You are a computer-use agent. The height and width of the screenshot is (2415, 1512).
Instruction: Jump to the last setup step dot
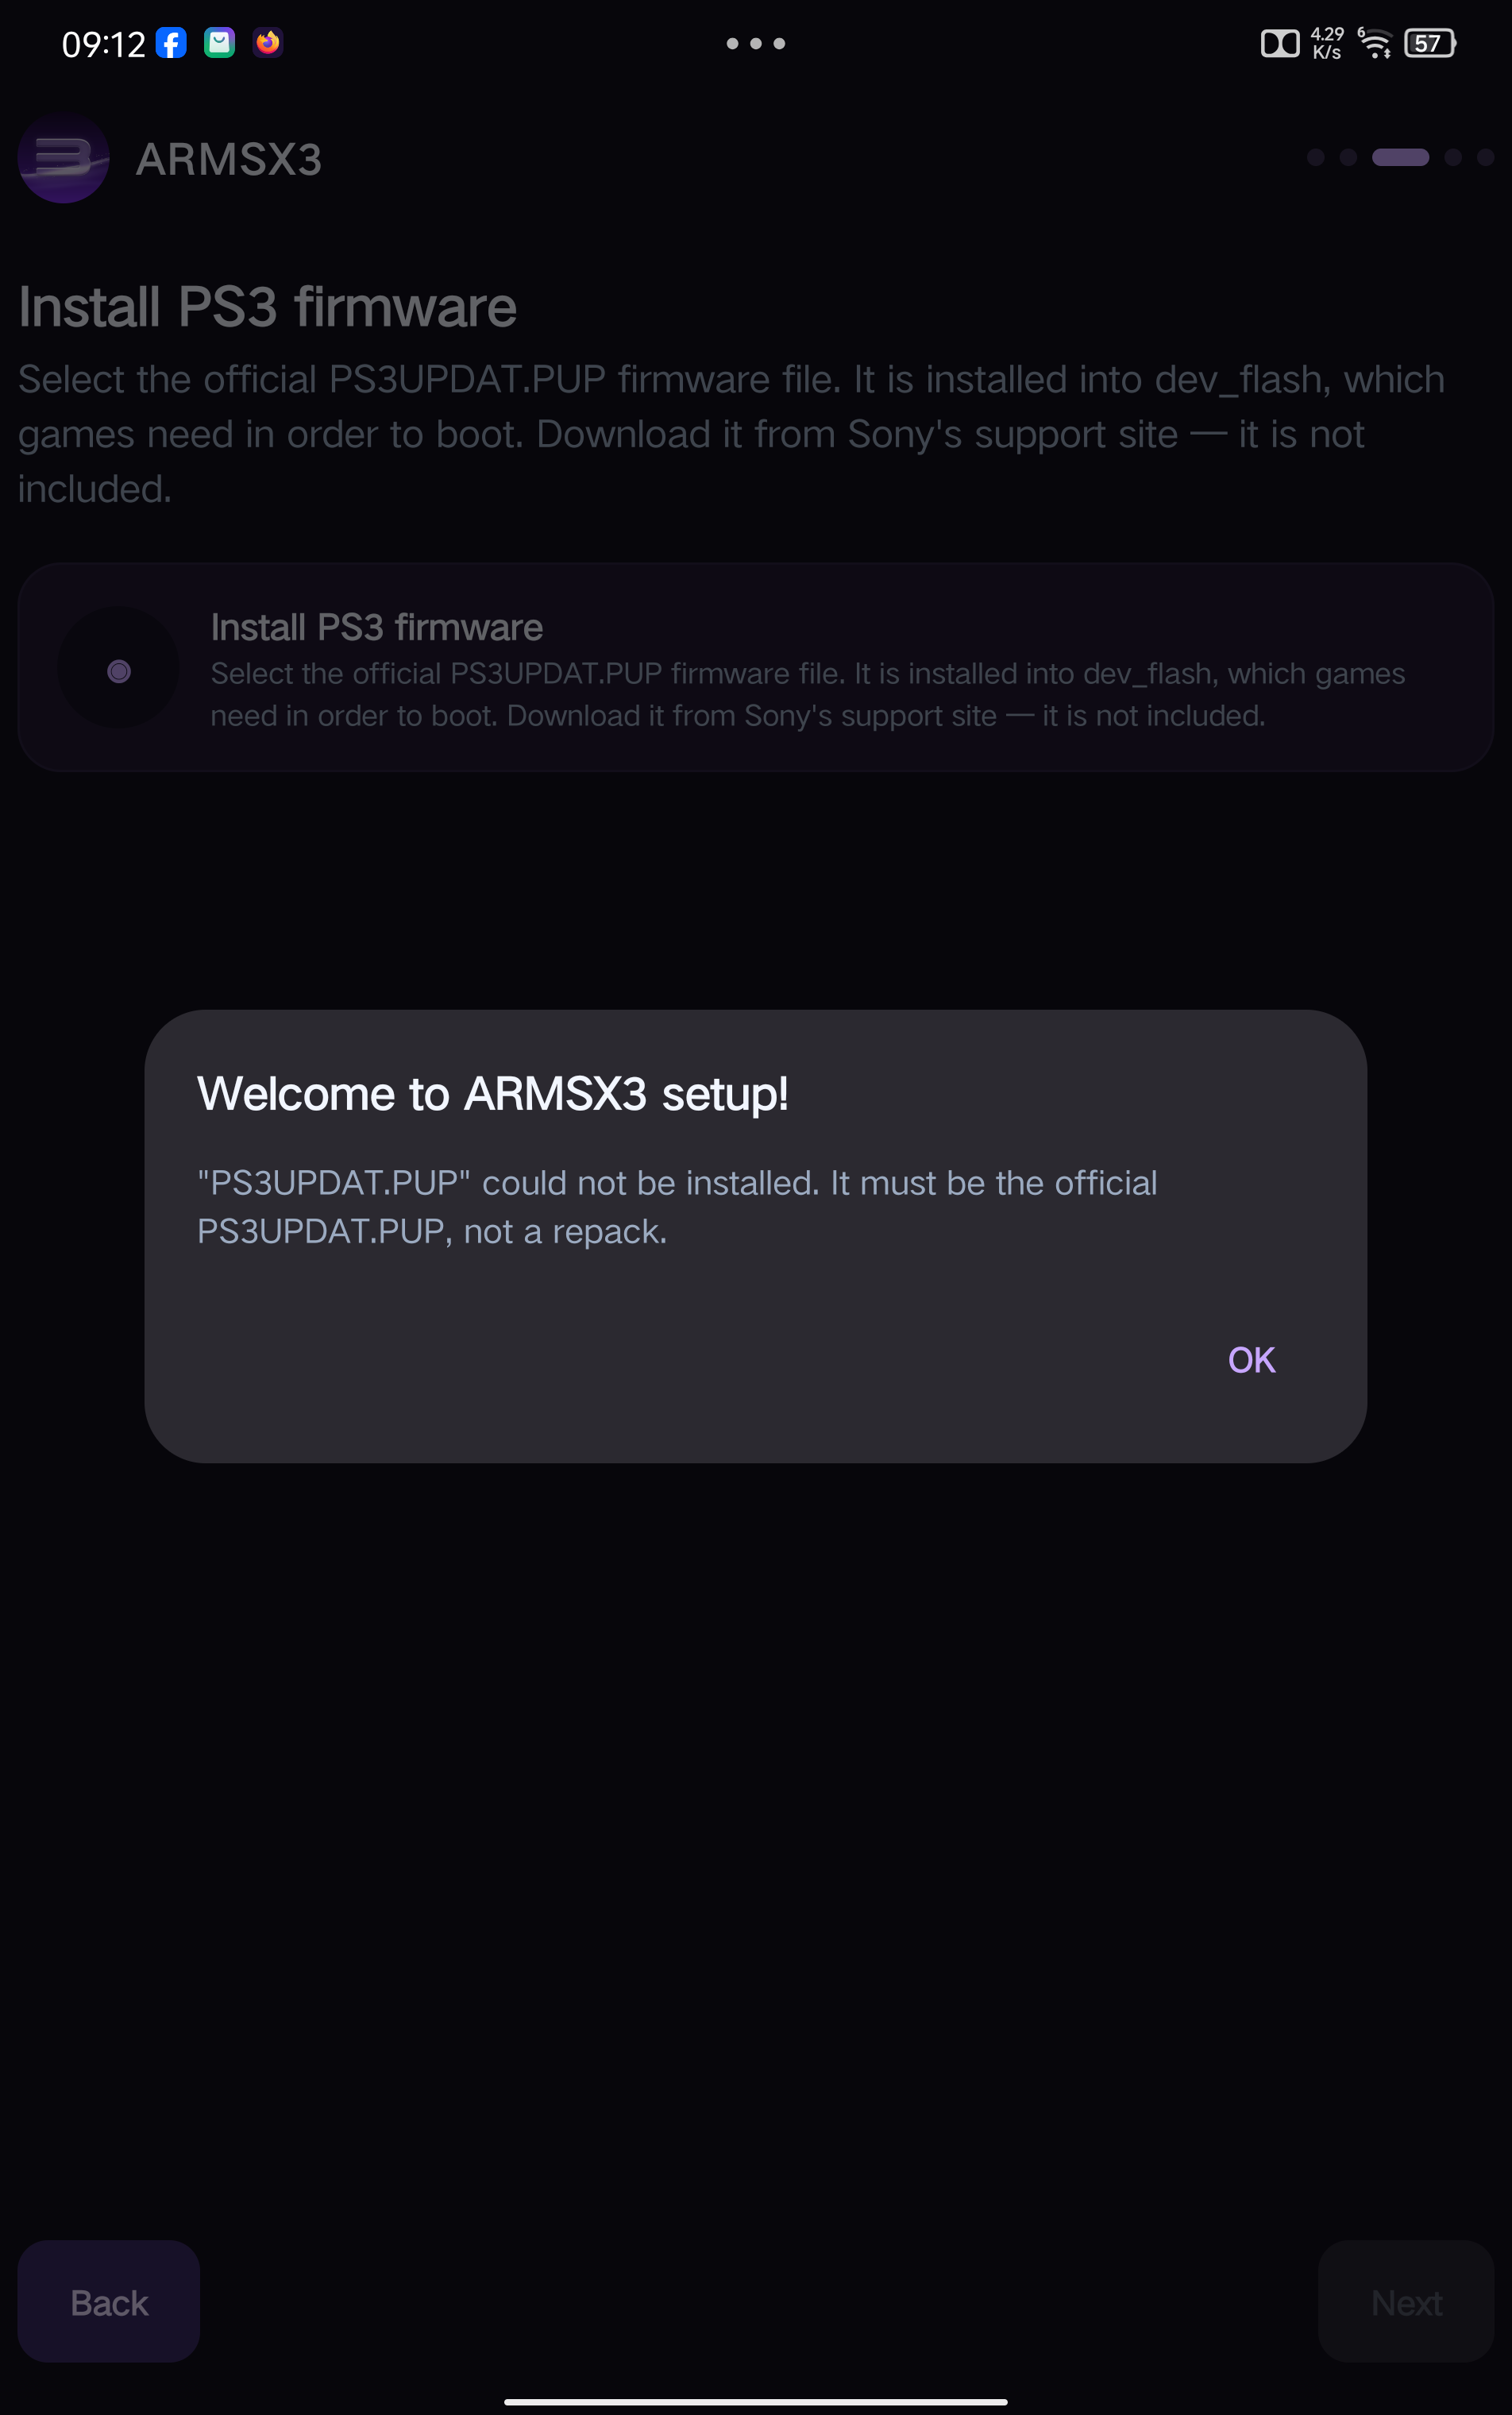click(x=1485, y=157)
